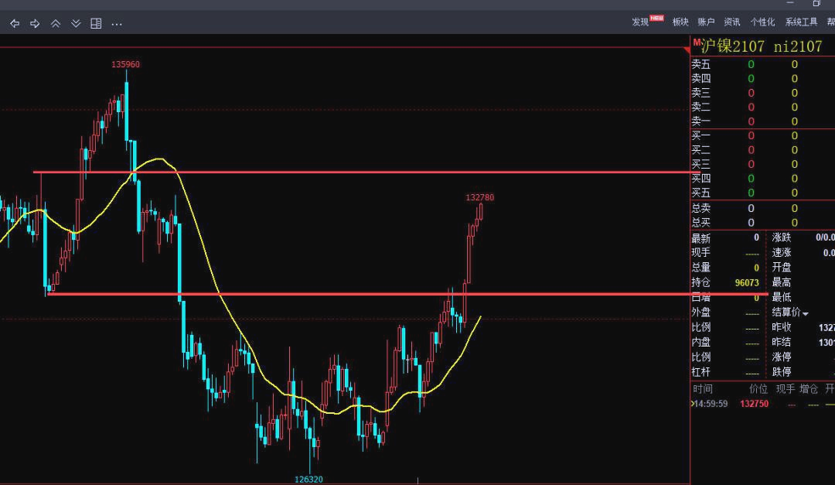This screenshot has height=485, width=835.
Task: Select the 资讯 menu item
Action: pos(732,22)
